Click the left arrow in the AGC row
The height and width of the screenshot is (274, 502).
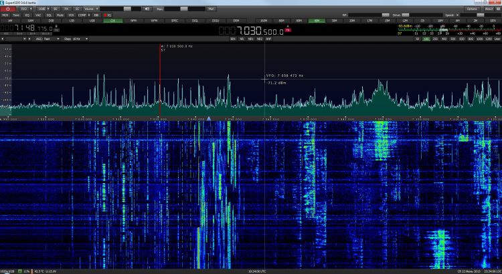[3, 39]
